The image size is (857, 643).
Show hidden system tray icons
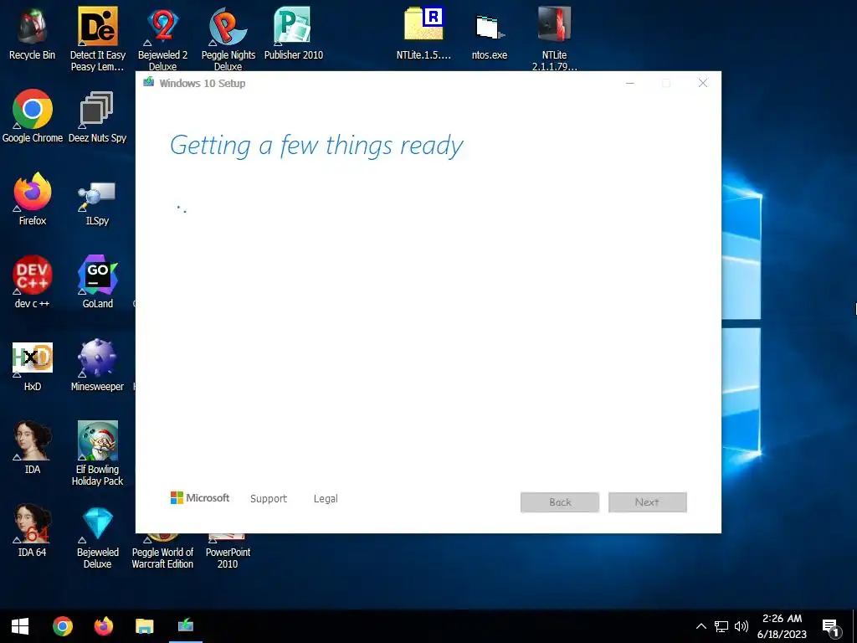tap(701, 626)
